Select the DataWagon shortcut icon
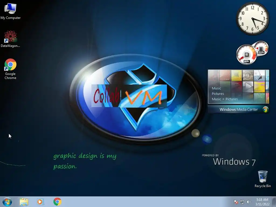This screenshot has height=207, width=276. [11, 39]
